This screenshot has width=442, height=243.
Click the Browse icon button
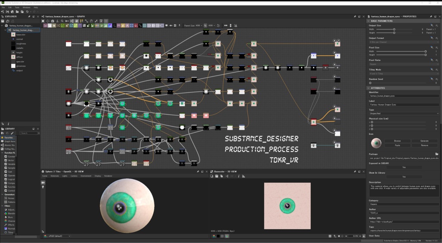397,141
